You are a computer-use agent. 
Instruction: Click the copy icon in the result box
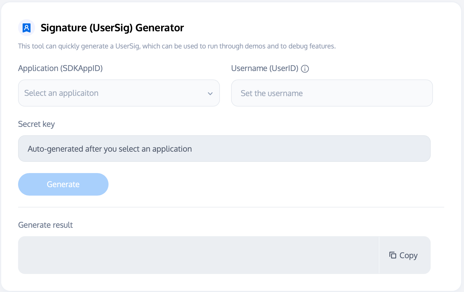pyautogui.click(x=393, y=255)
